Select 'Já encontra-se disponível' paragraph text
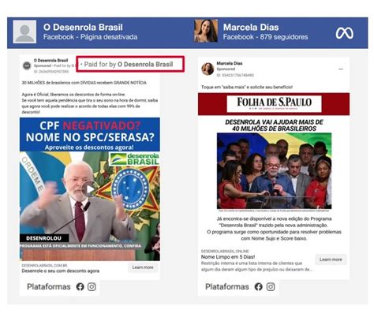 click(x=274, y=229)
